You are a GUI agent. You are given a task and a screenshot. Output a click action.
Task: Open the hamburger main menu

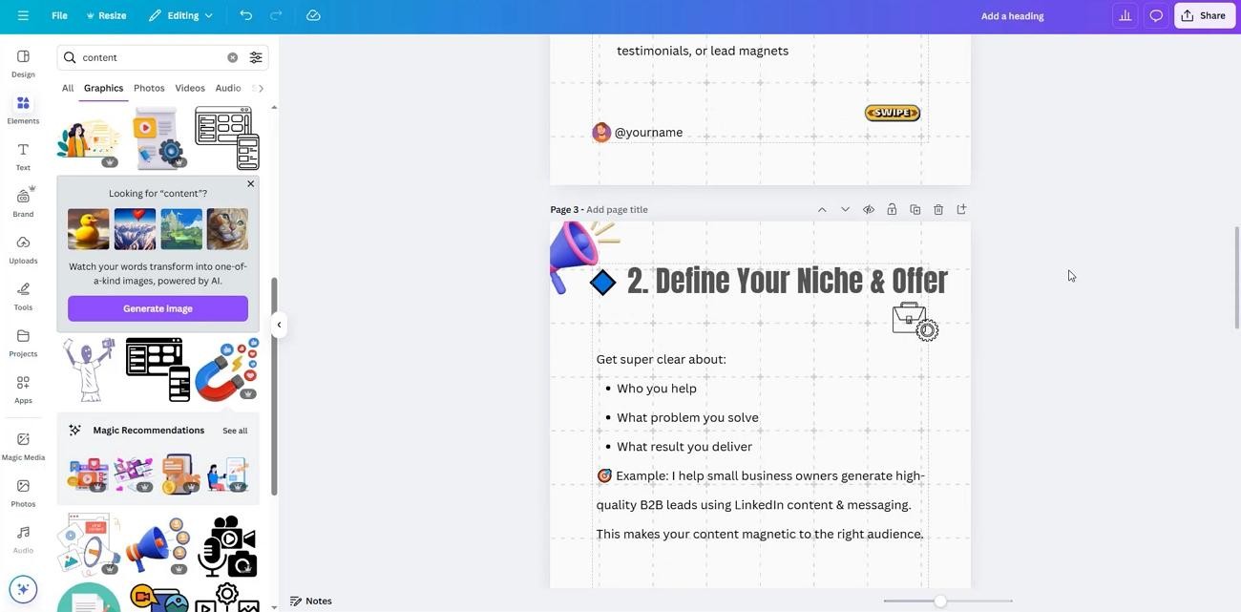(x=23, y=15)
